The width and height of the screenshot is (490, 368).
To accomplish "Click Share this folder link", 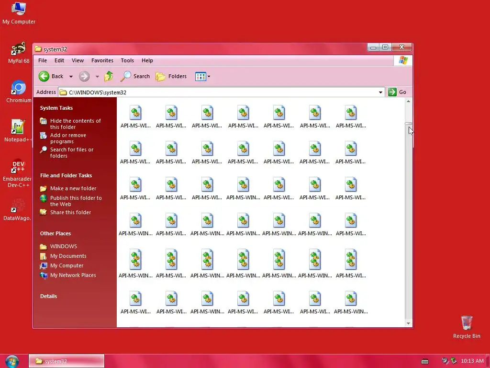I will [70, 212].
